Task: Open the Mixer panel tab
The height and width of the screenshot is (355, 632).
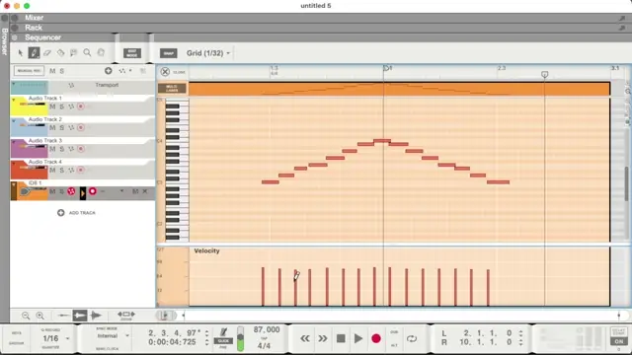Action: [x=34, y=18]
